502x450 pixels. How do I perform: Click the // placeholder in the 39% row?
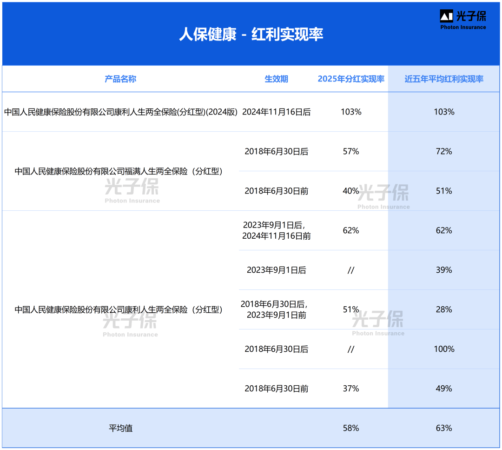point(351,270)
